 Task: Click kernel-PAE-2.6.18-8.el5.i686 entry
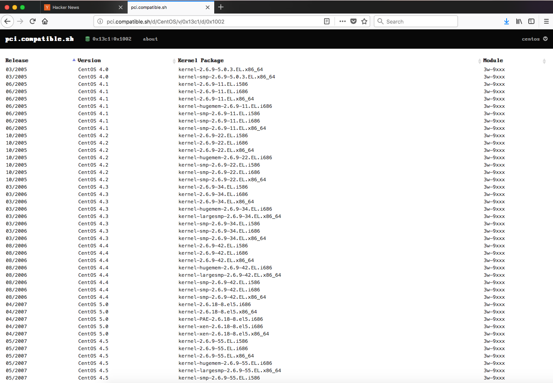[220, 319]
